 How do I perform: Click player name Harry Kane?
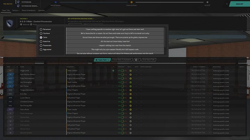coord(24,109)
